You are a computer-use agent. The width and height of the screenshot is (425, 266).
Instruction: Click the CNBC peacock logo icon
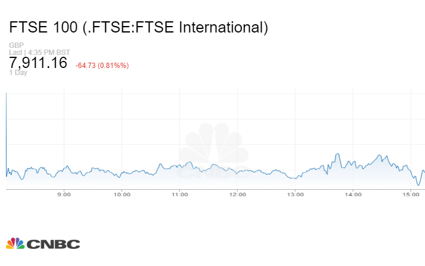point(15,244)
